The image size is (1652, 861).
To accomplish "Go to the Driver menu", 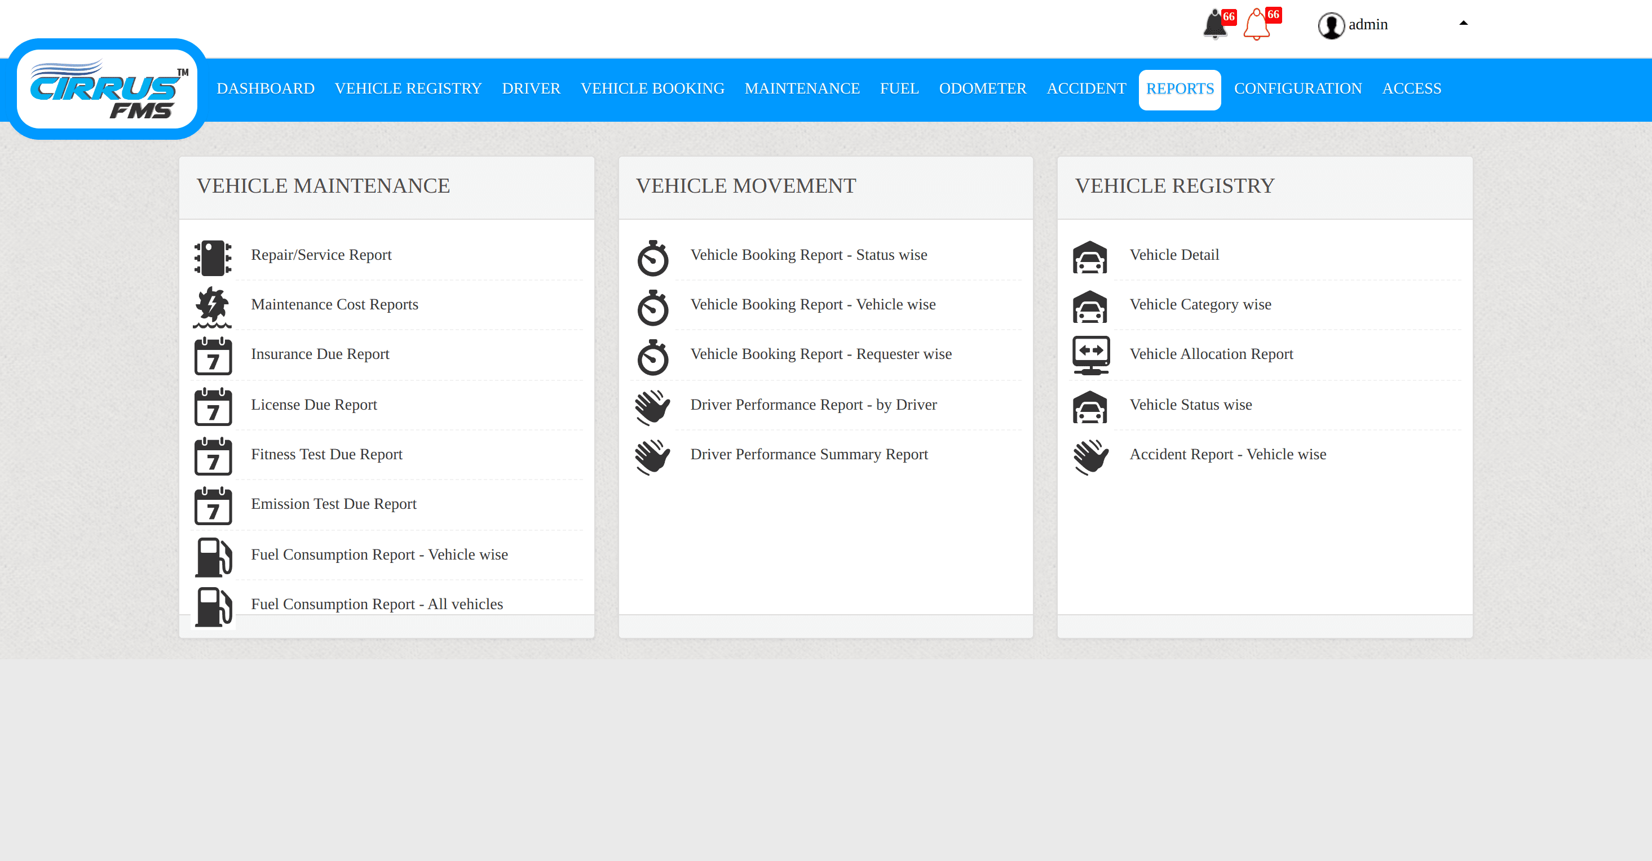I will pos(531,88).
